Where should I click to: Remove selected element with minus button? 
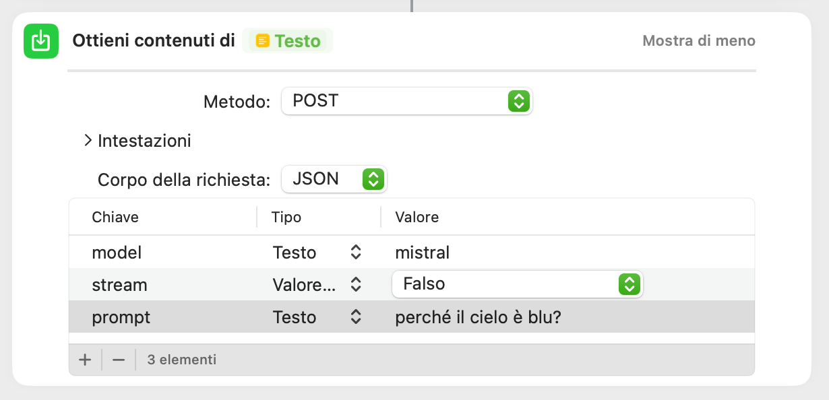tap(119, 360)
